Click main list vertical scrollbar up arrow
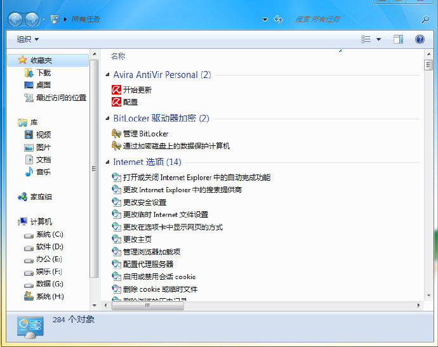This screenshot has height=347, width=438. click(x=428, y=53)
